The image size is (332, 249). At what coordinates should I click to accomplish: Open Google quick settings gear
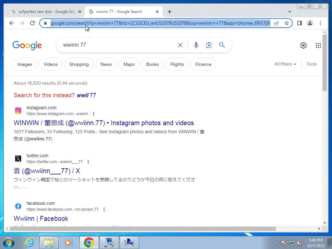click(x=303, y=45)
